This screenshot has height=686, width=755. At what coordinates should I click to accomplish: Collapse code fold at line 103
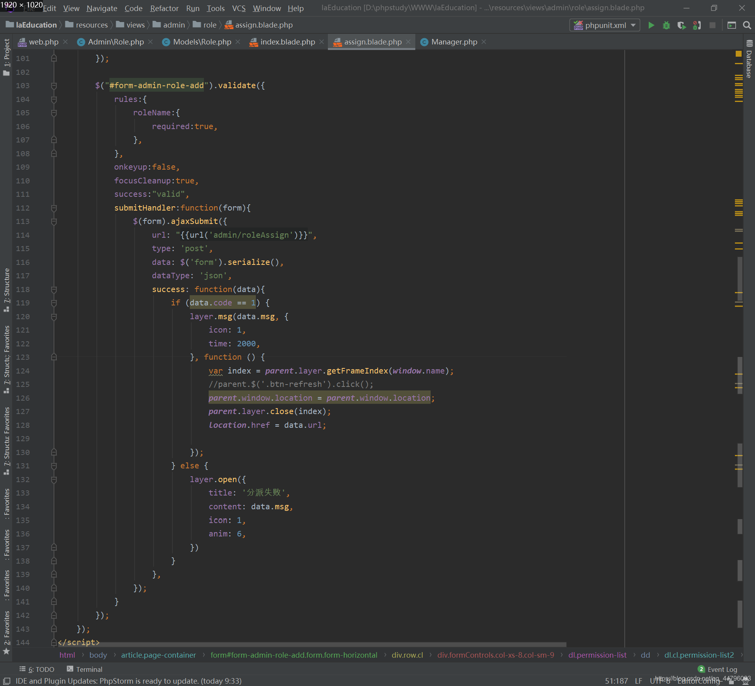[54, 85]
